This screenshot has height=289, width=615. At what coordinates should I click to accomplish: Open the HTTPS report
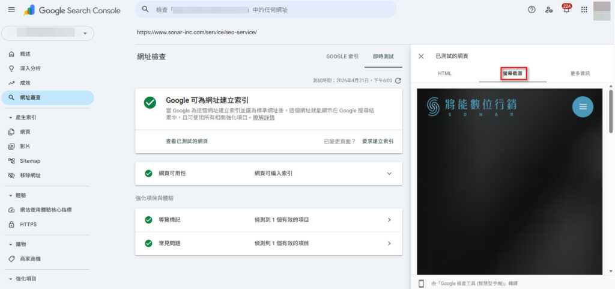point(47,224)
